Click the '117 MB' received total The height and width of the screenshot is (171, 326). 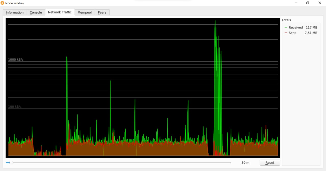(x=311, y=27)
